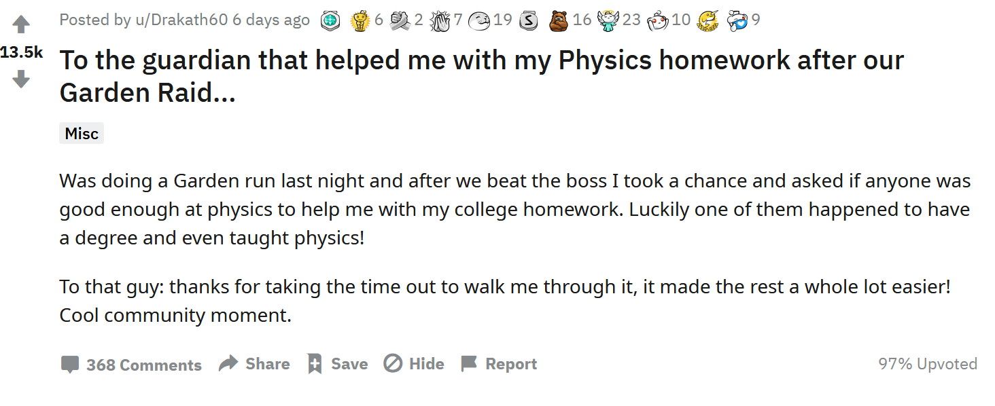995x406 pixels.
Task: Click the teal badge award icon
Action: (330, 21)
